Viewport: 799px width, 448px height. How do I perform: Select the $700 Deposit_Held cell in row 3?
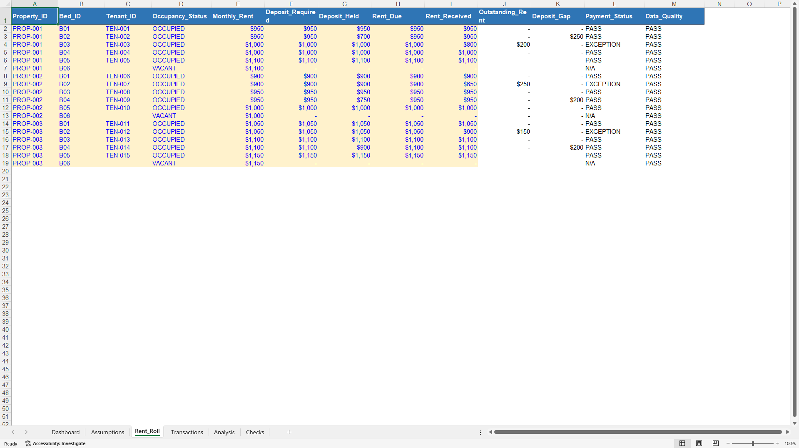pos(344,37)
